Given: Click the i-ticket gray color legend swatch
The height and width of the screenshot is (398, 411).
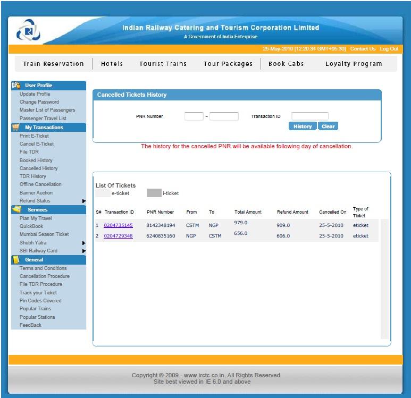Looking at the screenshot, I should point(154,193).
